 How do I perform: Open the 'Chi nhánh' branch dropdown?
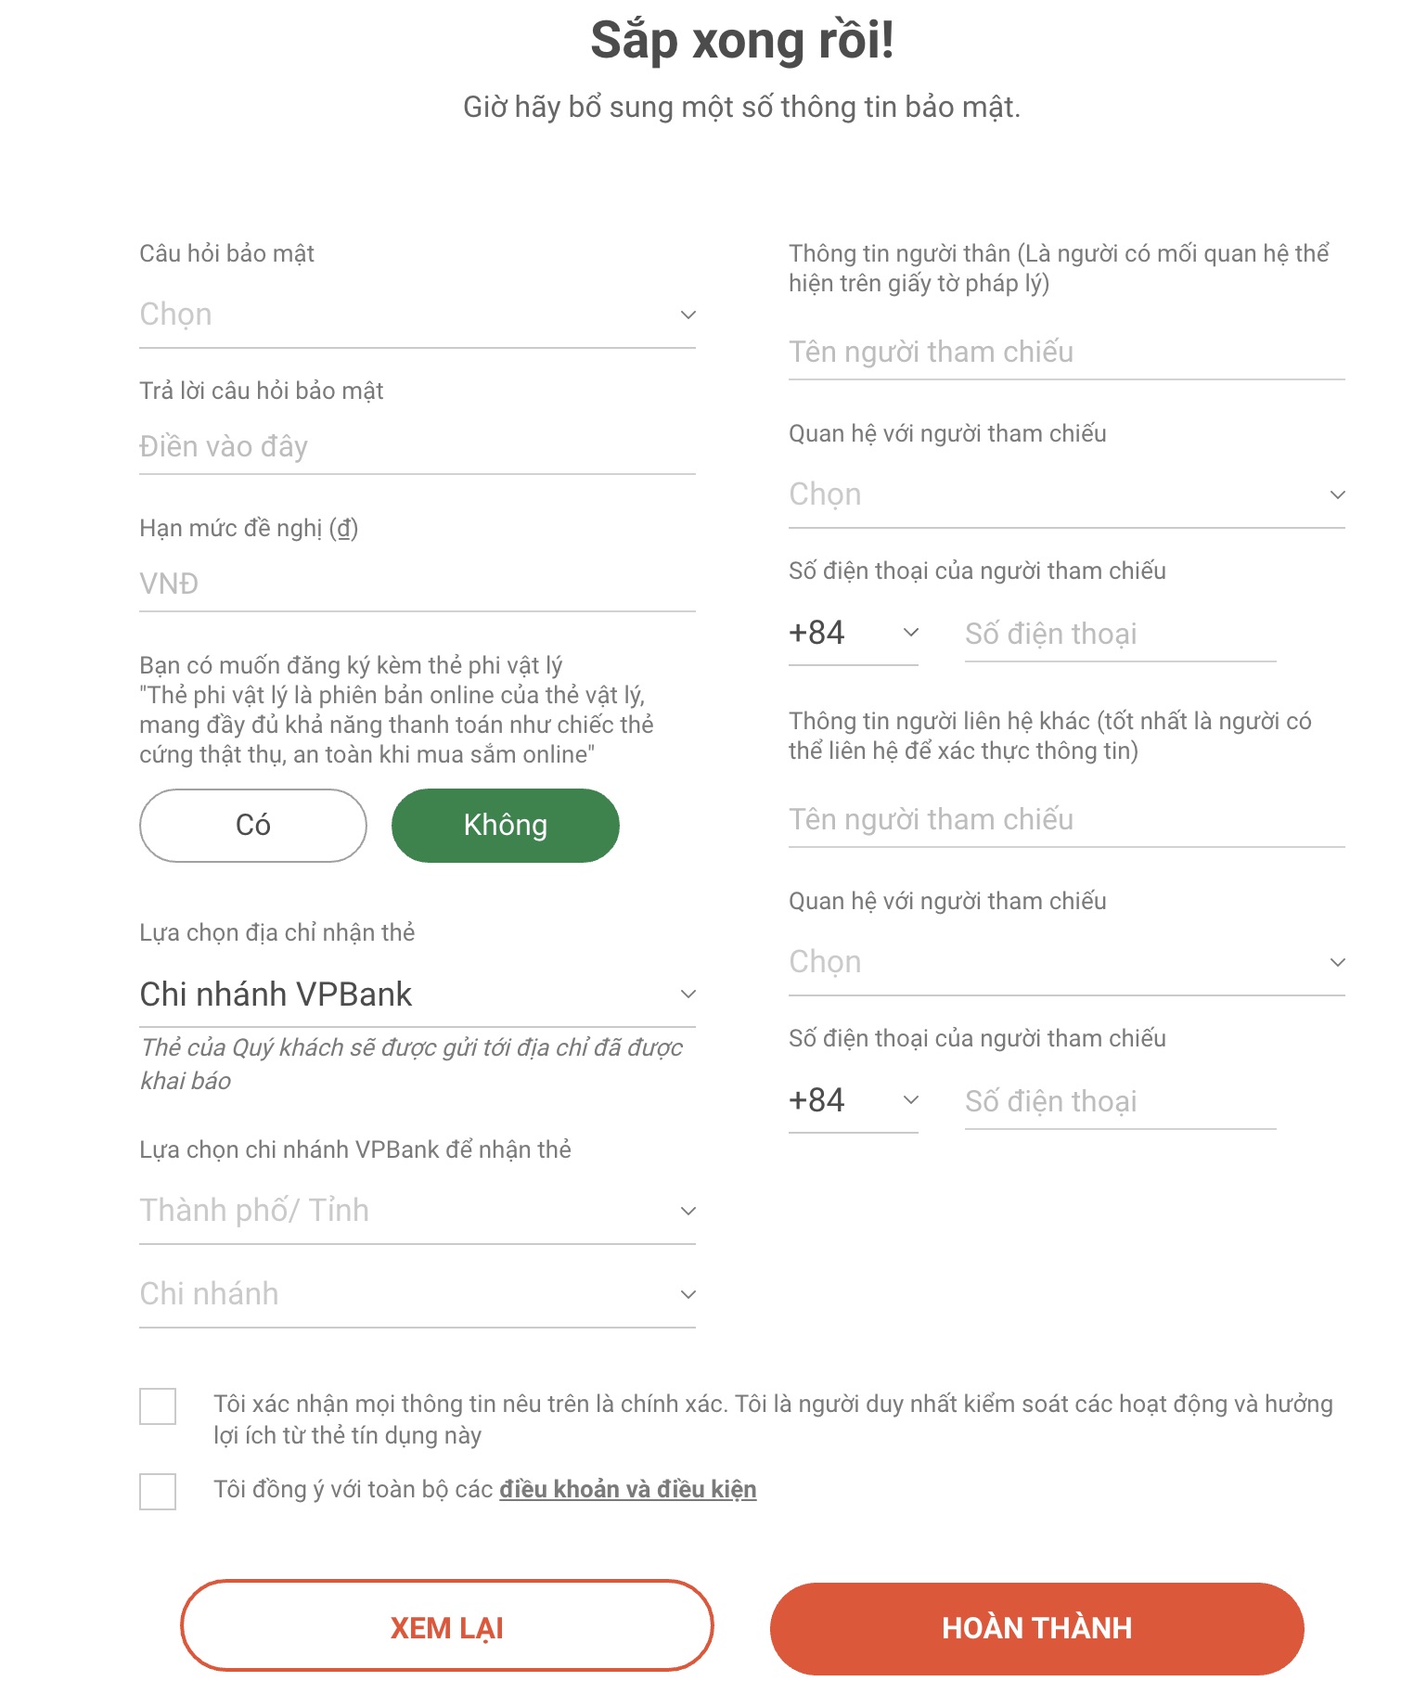[417, 1294]
